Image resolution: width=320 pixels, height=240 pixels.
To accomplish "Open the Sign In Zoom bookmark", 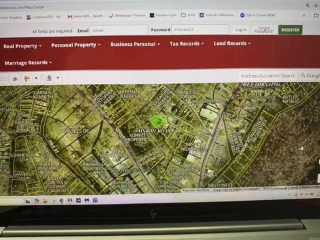I will pyautogui.click(x=258, y=15).
